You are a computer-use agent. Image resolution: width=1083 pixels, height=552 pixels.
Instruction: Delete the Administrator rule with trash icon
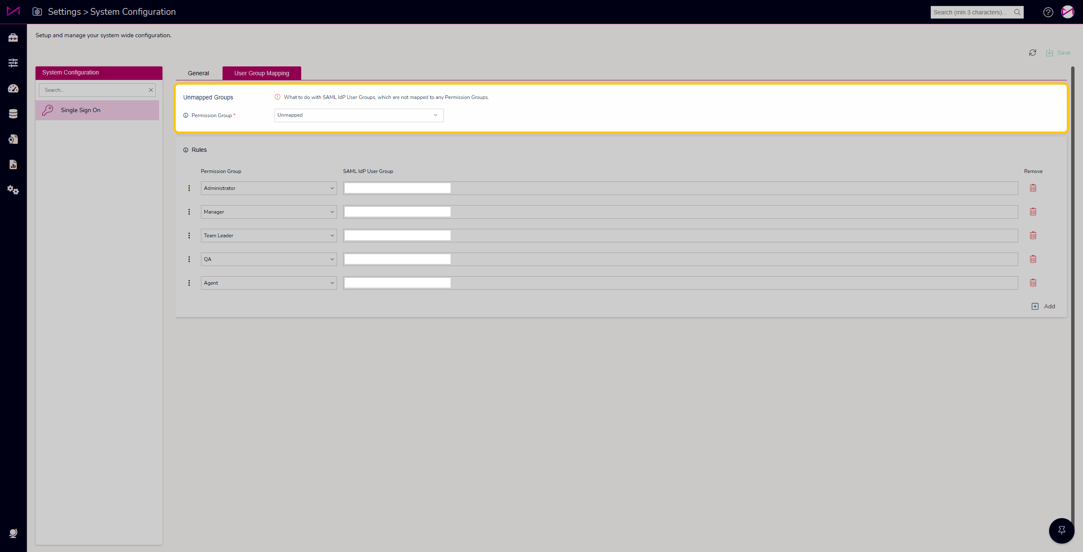[1033, 188]
